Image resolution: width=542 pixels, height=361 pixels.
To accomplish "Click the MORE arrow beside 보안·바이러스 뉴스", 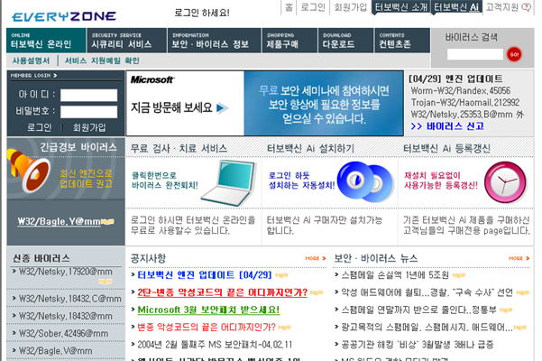I will coord(519,258).
